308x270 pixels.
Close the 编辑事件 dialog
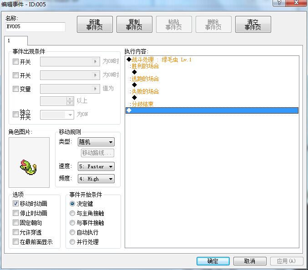[x=296, y=3]
